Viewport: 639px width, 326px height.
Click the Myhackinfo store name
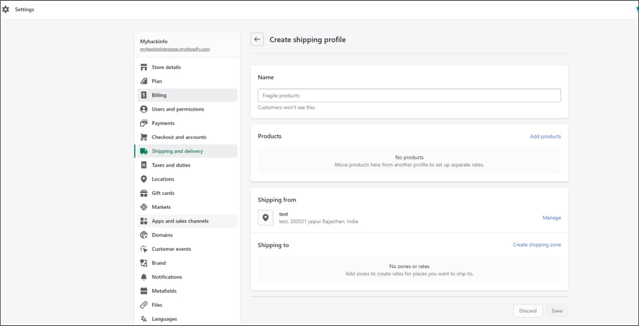click(x=153, y=42)
